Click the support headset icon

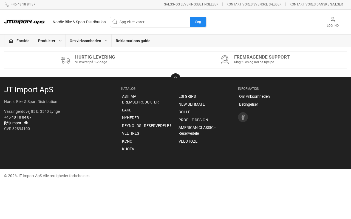click(225, 60)
